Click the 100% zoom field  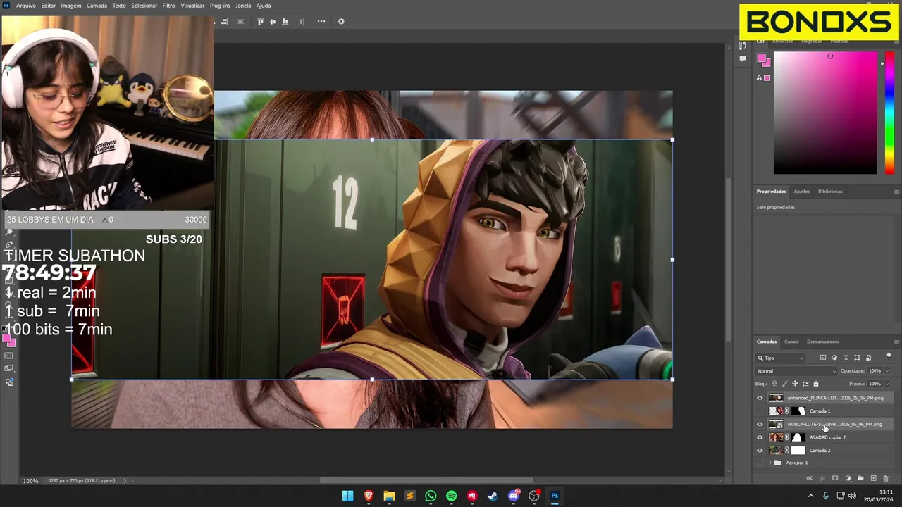(x=31, y=481)
